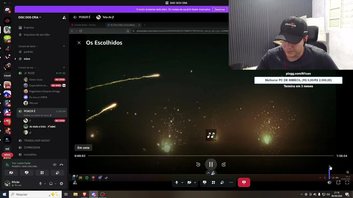This screenshot has height=198, width=353.
Task: Reload the browser page in the shared screen
Action: (x=81, y=31)
